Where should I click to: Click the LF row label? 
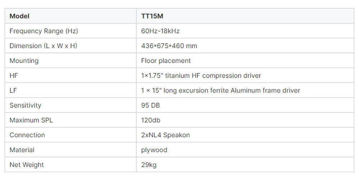[13, 90]
